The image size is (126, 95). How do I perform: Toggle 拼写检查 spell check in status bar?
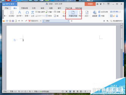[x=45, y=91]
